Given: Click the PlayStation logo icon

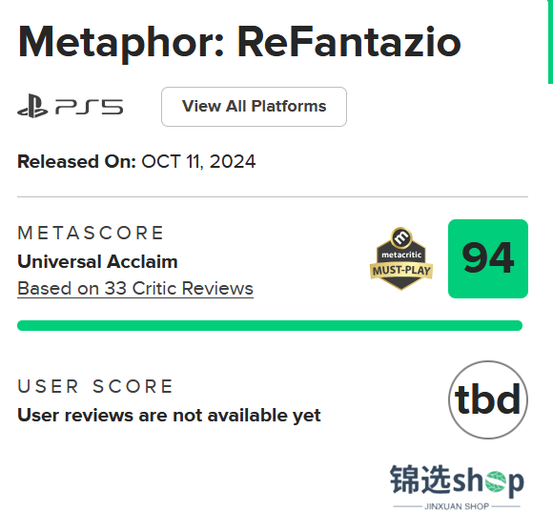Looking at the screenshot, I should [x=32, y=106].
